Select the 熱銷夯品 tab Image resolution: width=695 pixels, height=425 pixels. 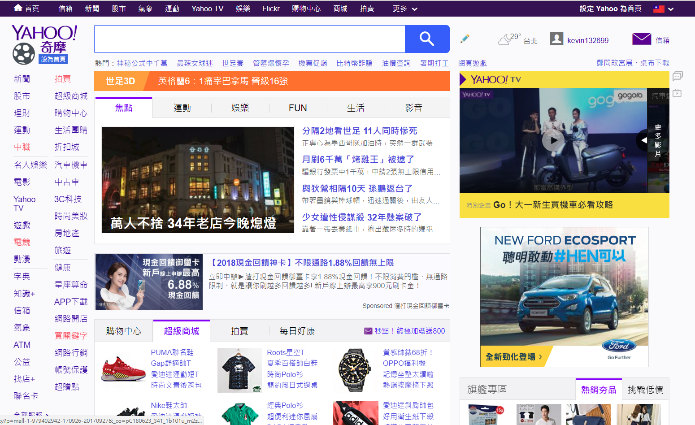[599, 390]
